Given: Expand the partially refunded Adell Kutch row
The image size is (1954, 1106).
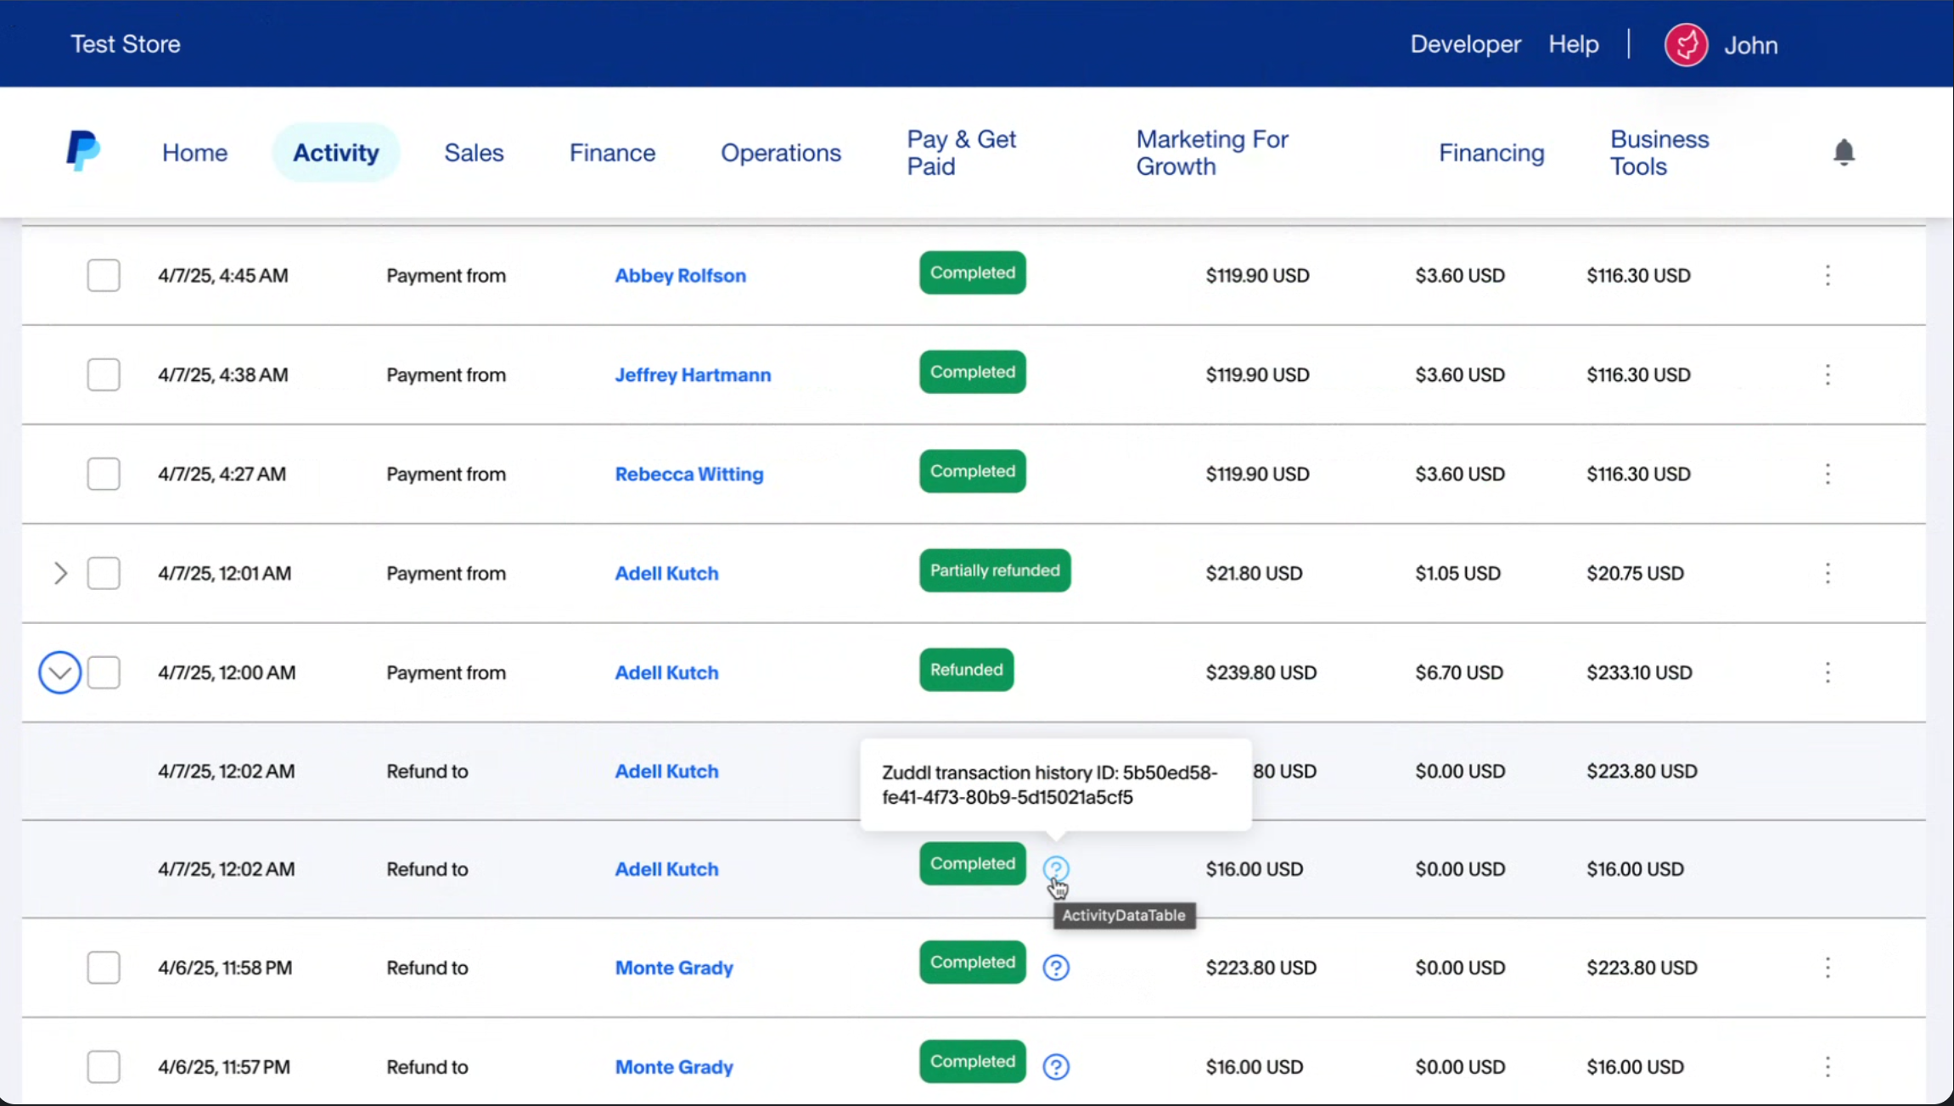Looking at the screenshot, I should [x=60, y=573].
